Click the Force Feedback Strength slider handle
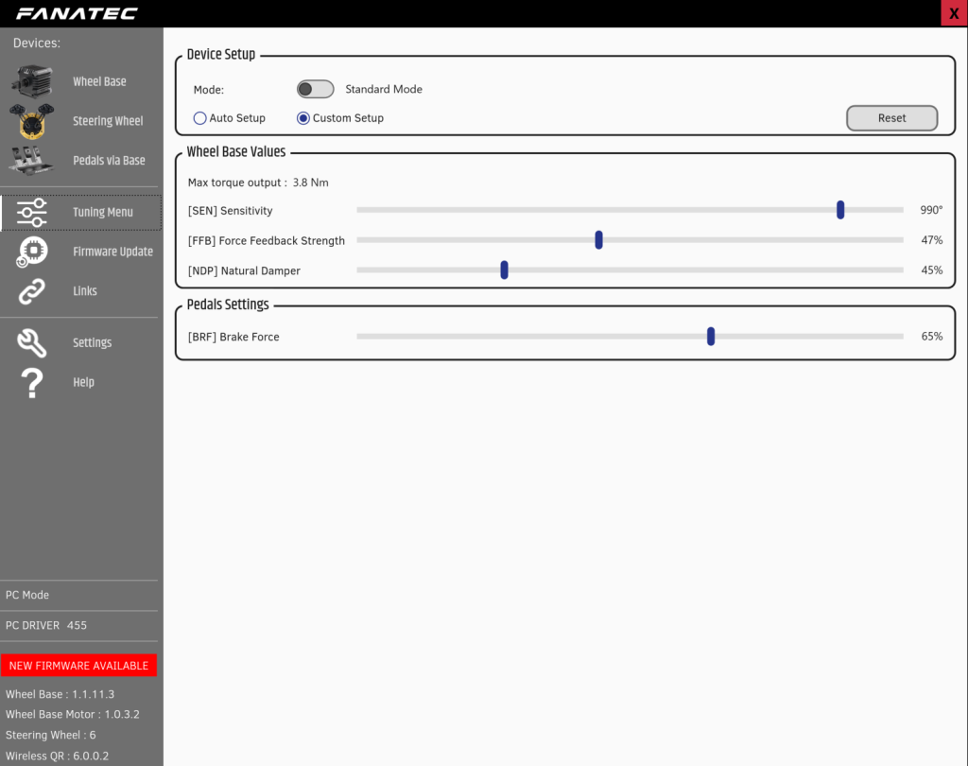The height and width of the screenshot is (766, 968). pos(598,239)
